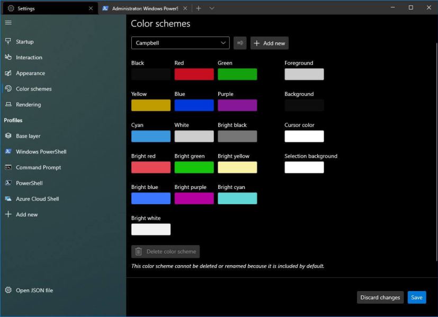Open the Campbell color scheme dropdown
Image resolution: width=438 pixels, height=317 pixels.
[x=181, y=43]
